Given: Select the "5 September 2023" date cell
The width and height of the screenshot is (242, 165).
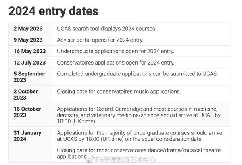Looking at the screenshot, I should point(29,77).
